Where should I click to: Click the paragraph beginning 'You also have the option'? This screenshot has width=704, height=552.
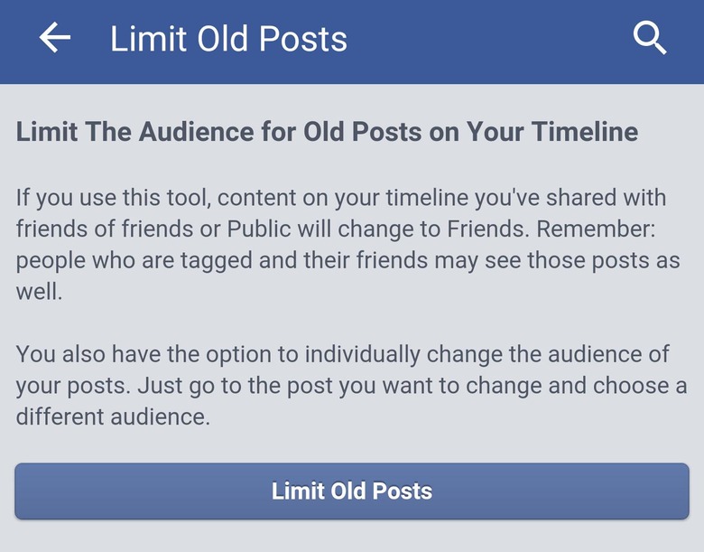tap(352, 385)
